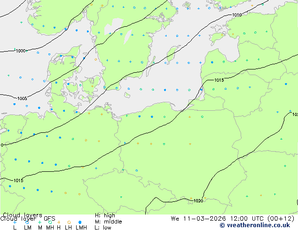This screenshot has height=230, width=298.
Task: Click the 'M: middle' legend text
Action: (x=109, y=222)
